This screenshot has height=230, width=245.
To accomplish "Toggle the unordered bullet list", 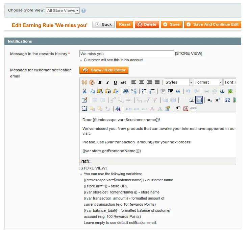I will point(144,91).
